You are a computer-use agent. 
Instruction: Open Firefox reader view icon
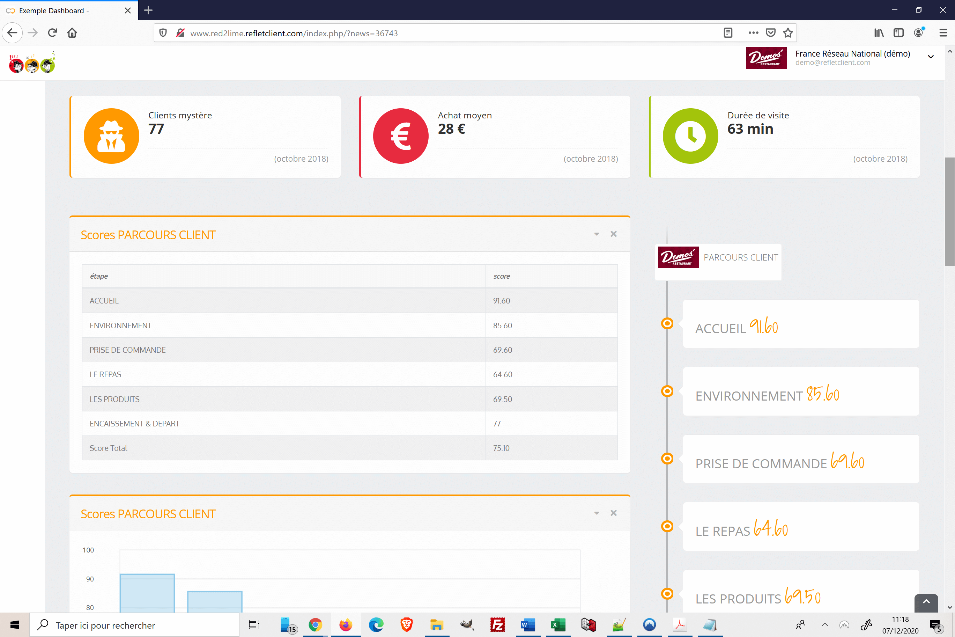pyautogui.click(x=728, y=33)
